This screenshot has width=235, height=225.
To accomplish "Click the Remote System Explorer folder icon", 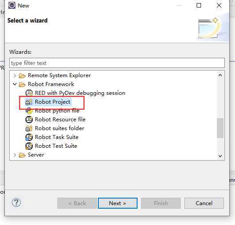I will pyautogui.click(x=22, y=75).
